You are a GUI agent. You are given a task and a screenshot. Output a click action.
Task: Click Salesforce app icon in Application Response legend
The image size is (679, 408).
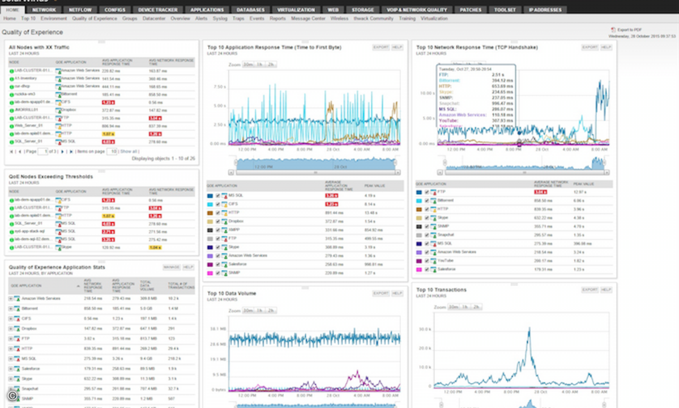(x=224, y=264)
